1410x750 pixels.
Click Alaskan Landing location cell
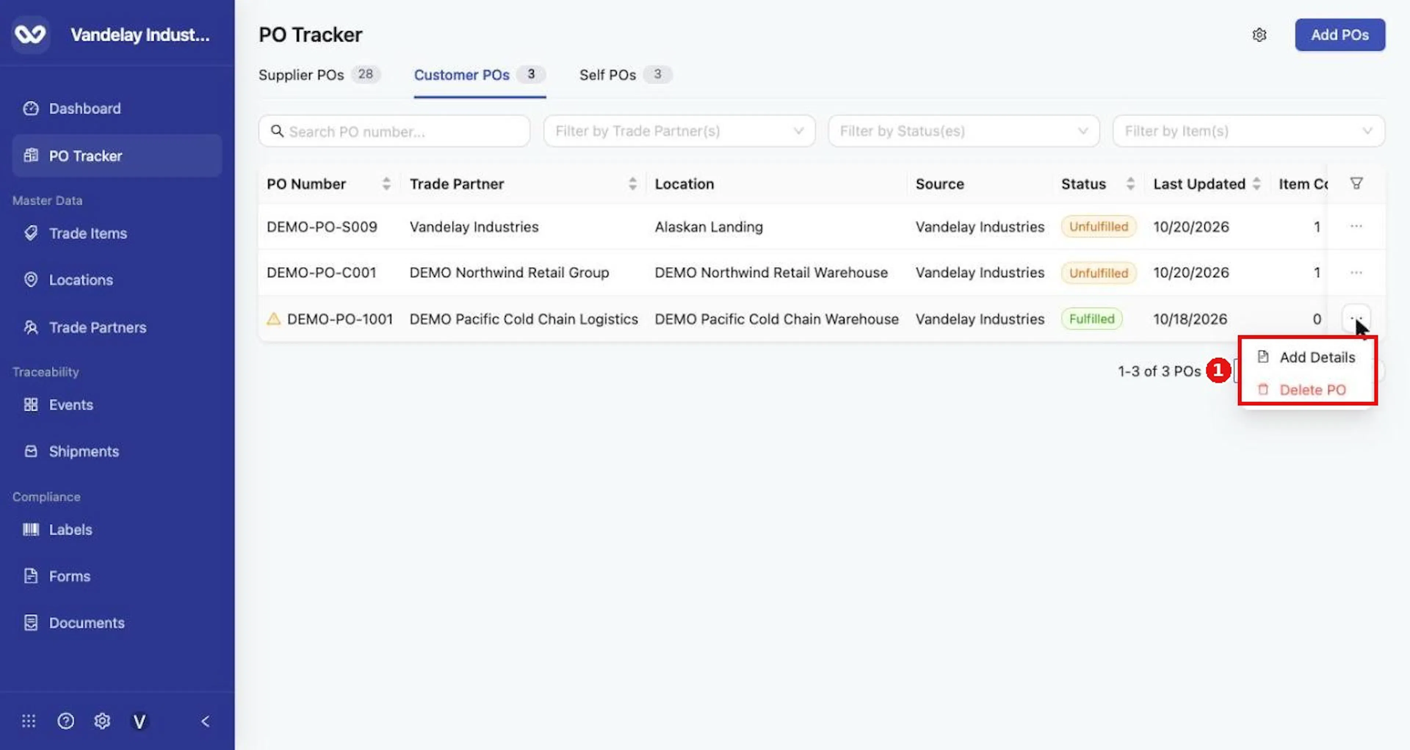709,226
